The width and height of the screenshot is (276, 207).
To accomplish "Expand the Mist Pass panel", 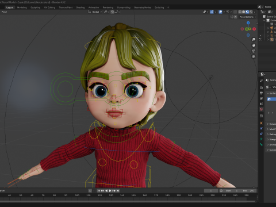I will click(268, 129).
